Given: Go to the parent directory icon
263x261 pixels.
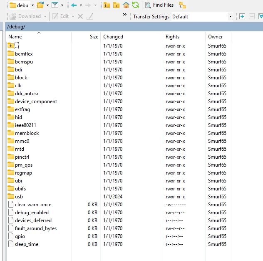Looking at the screenshot, I should tap(107, 5).
